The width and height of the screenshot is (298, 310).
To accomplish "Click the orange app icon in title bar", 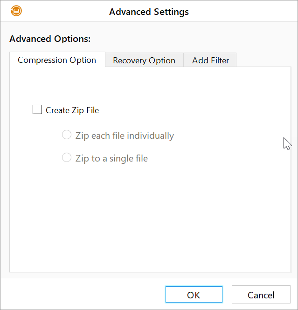I will [x=16, y=11].
